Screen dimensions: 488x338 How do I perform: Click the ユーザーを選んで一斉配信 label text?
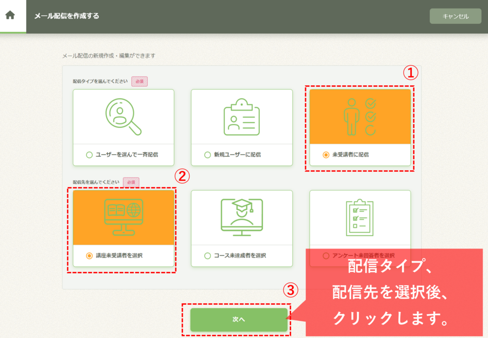tap(127, 155)
